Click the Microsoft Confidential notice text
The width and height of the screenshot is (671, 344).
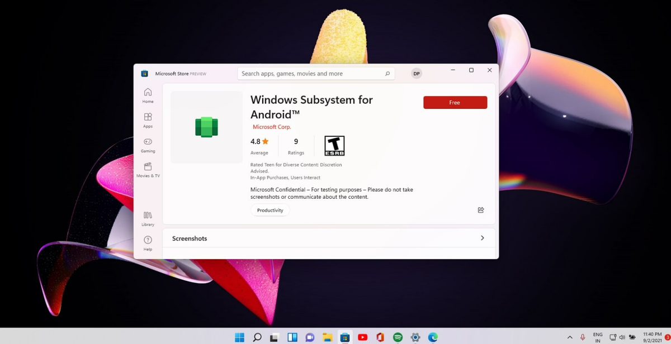(x=332, y=193)
